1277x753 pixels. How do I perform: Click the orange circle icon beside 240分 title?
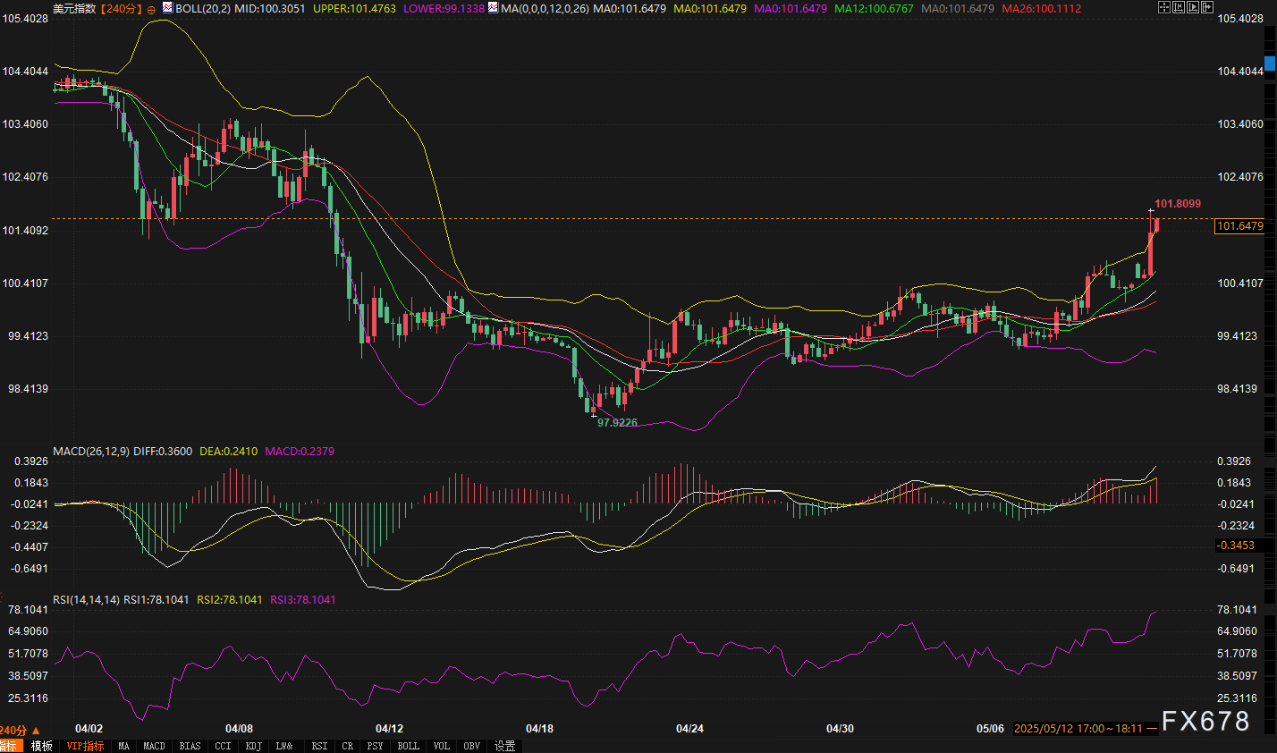[x=151, y=9]
